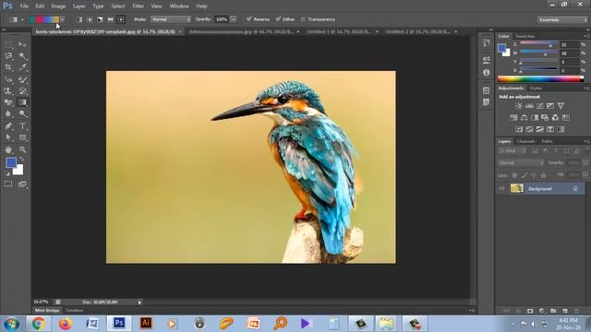Open the Image menu
The width and height of the screenshot is (591, 332).
pos(58,6)
